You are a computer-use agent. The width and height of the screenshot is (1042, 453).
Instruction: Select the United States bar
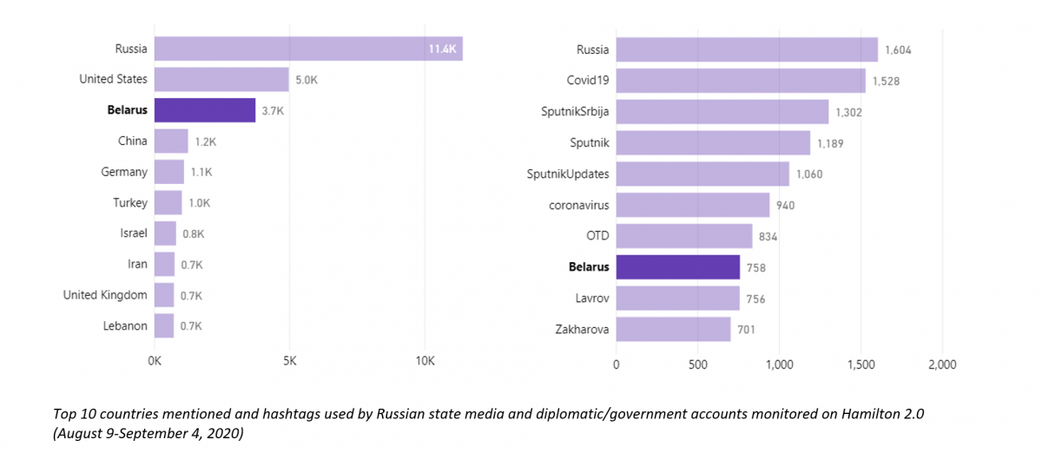[x=221, y=79]
